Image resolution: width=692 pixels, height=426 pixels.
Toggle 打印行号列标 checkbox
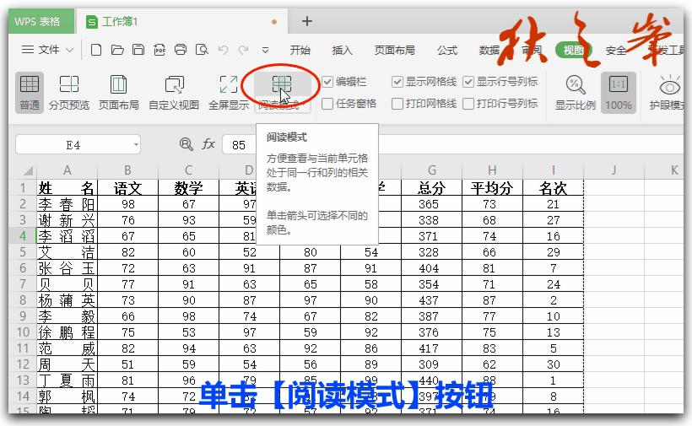pyautogui.click(x=468, y=104)
